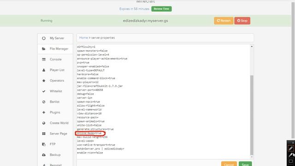
Task: Click the Server Page grid icon
Action: coord(44,134)
